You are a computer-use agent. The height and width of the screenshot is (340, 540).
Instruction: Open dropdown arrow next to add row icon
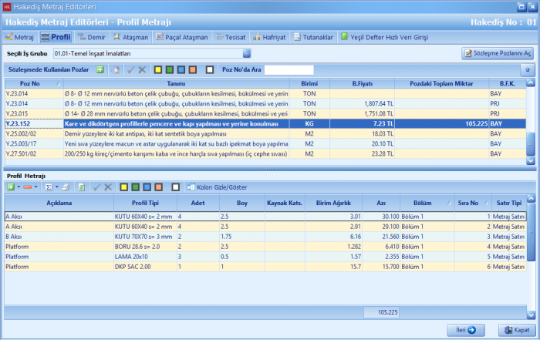[x=19, y=187]
